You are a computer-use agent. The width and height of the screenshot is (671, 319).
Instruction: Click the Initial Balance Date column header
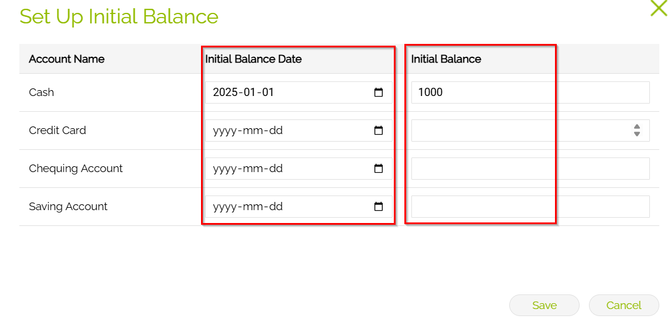coord(253,59)
